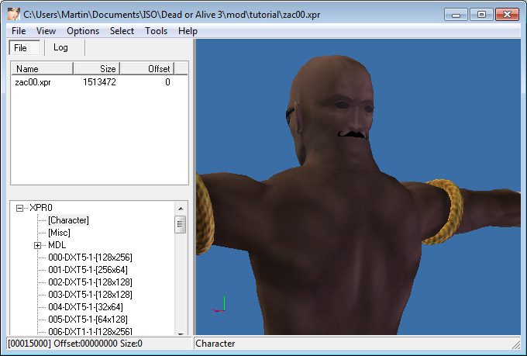
Task: Select texture 002-DXT5-1-[128x128]
Action: tap(90, 282)
